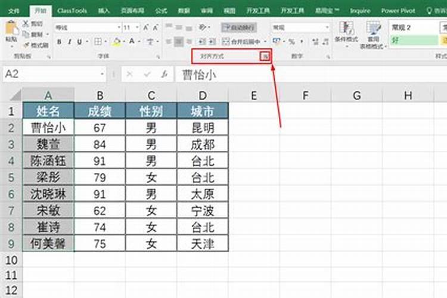Image resolution: width=447 pixels, height=298 pixels.
Task: Select column G header
Action: coord(356,95)
